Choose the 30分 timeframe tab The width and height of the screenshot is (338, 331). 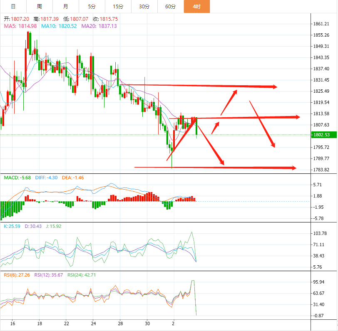[144, 7]
